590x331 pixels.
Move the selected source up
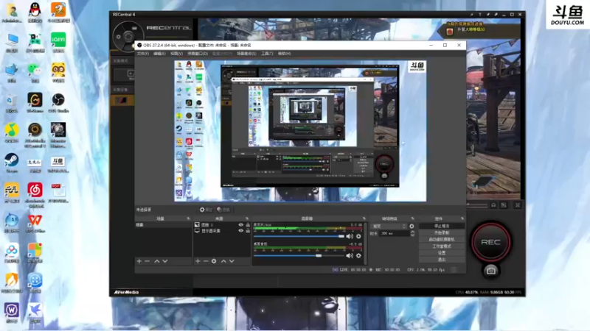223,261
